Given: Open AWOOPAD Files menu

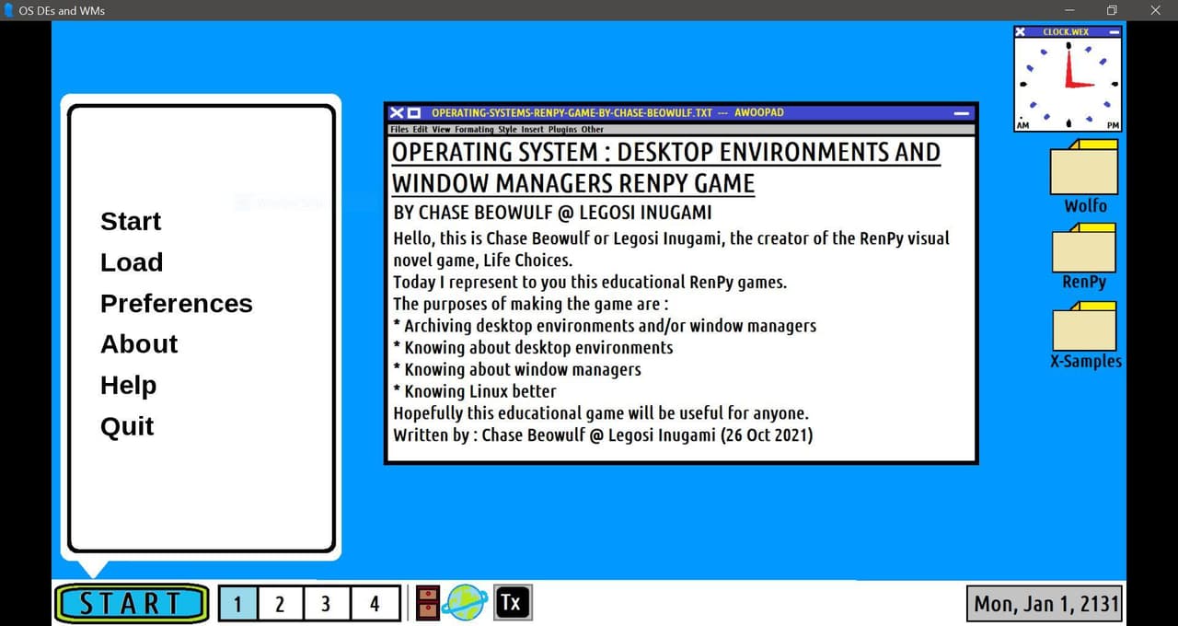Looking at the screenshot, I should click(x=399, y=130).
